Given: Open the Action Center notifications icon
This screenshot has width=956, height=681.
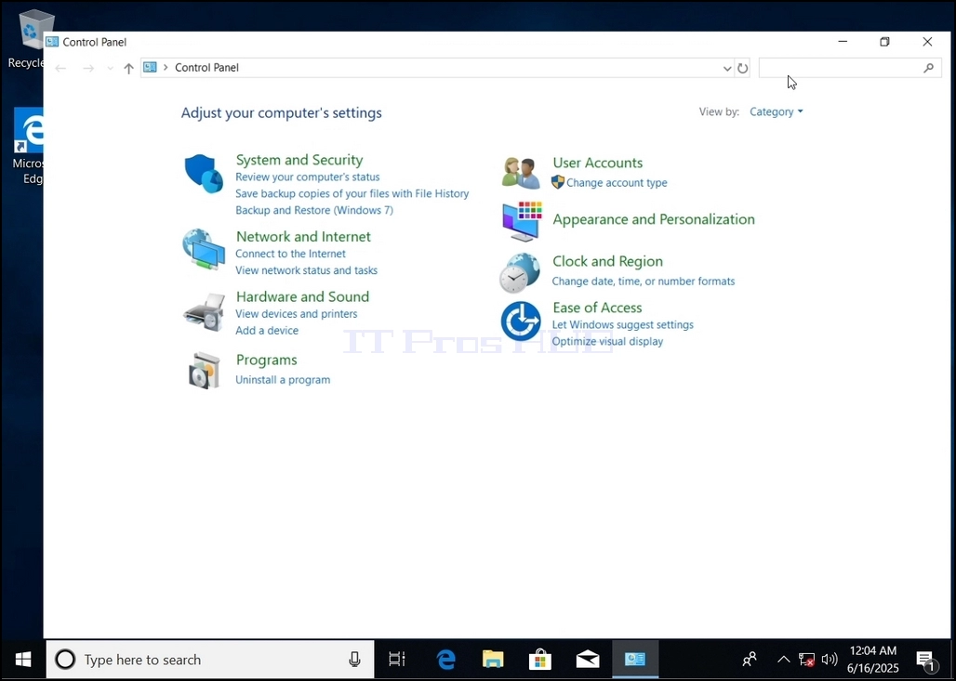Looking at the screenshot, I should (926, 660).
